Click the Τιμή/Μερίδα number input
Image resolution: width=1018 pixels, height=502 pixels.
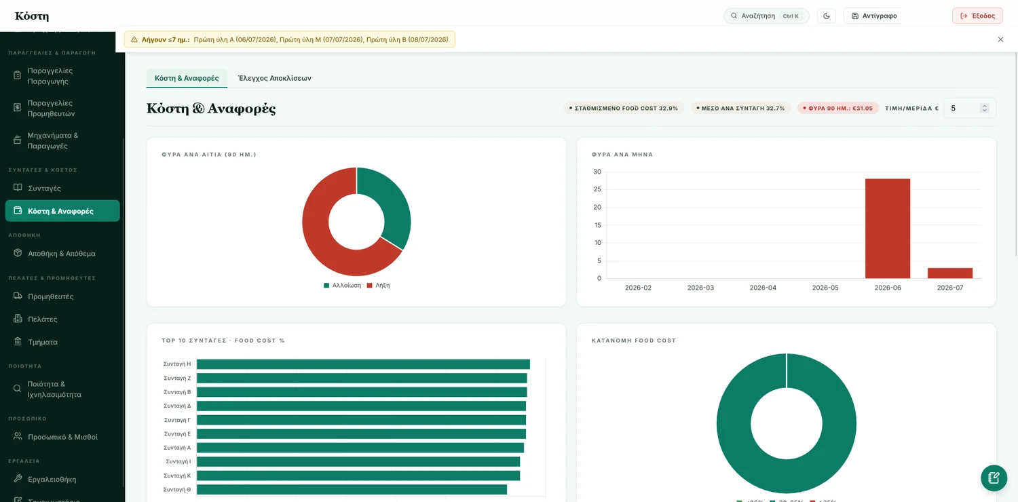[x=970, y=108]
